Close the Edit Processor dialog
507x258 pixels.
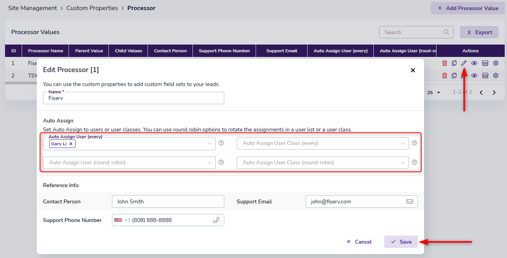413,70
